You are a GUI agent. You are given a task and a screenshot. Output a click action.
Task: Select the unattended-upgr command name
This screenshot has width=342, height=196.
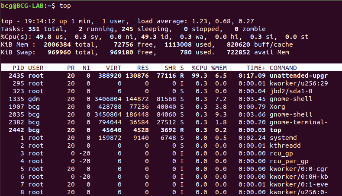pos(299,76)
